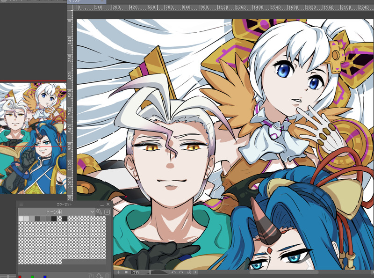Pick the third gray swatch
The image size is (374, 278).
[x=32, y=219]
